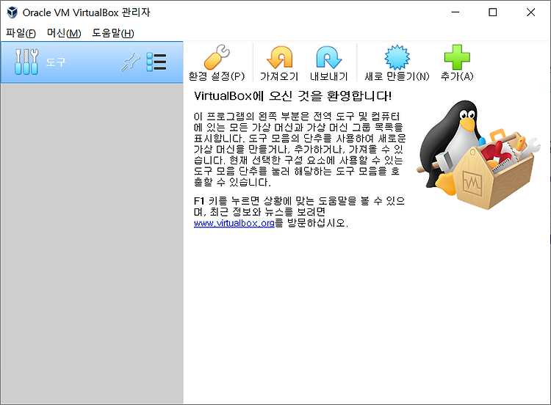The height and width of the screenshot is (405, 551).
Task: Click the 가져오기 import appliance icon
Action: pyautogui.click(x=279, y=57)
